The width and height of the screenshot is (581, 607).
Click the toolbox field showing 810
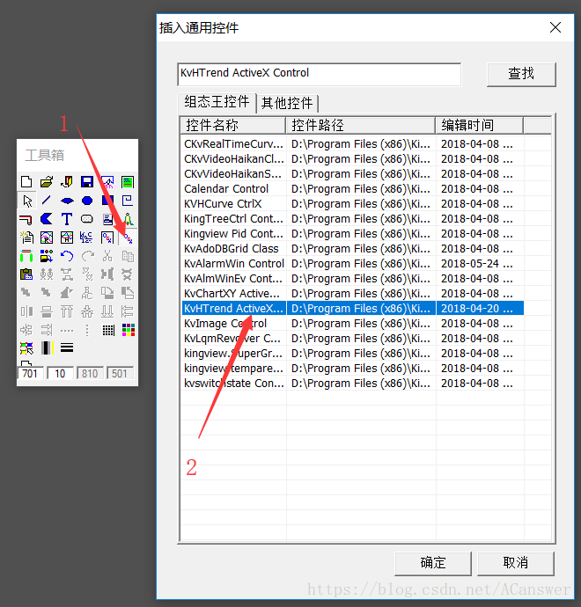[x=90, y=374]
